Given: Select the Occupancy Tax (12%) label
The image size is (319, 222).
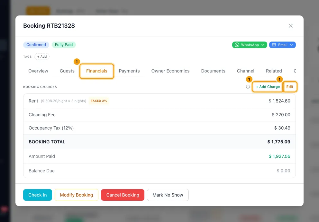Looking at the screenshot, I should click(x=51, y=128).
